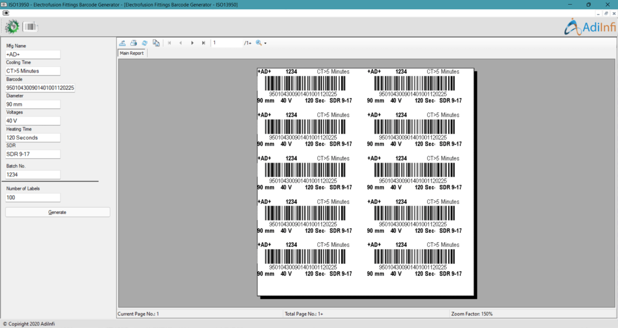618x328 pixels.
Task: Click the barcode generator toolbar icon
Action: coord(30,26)
